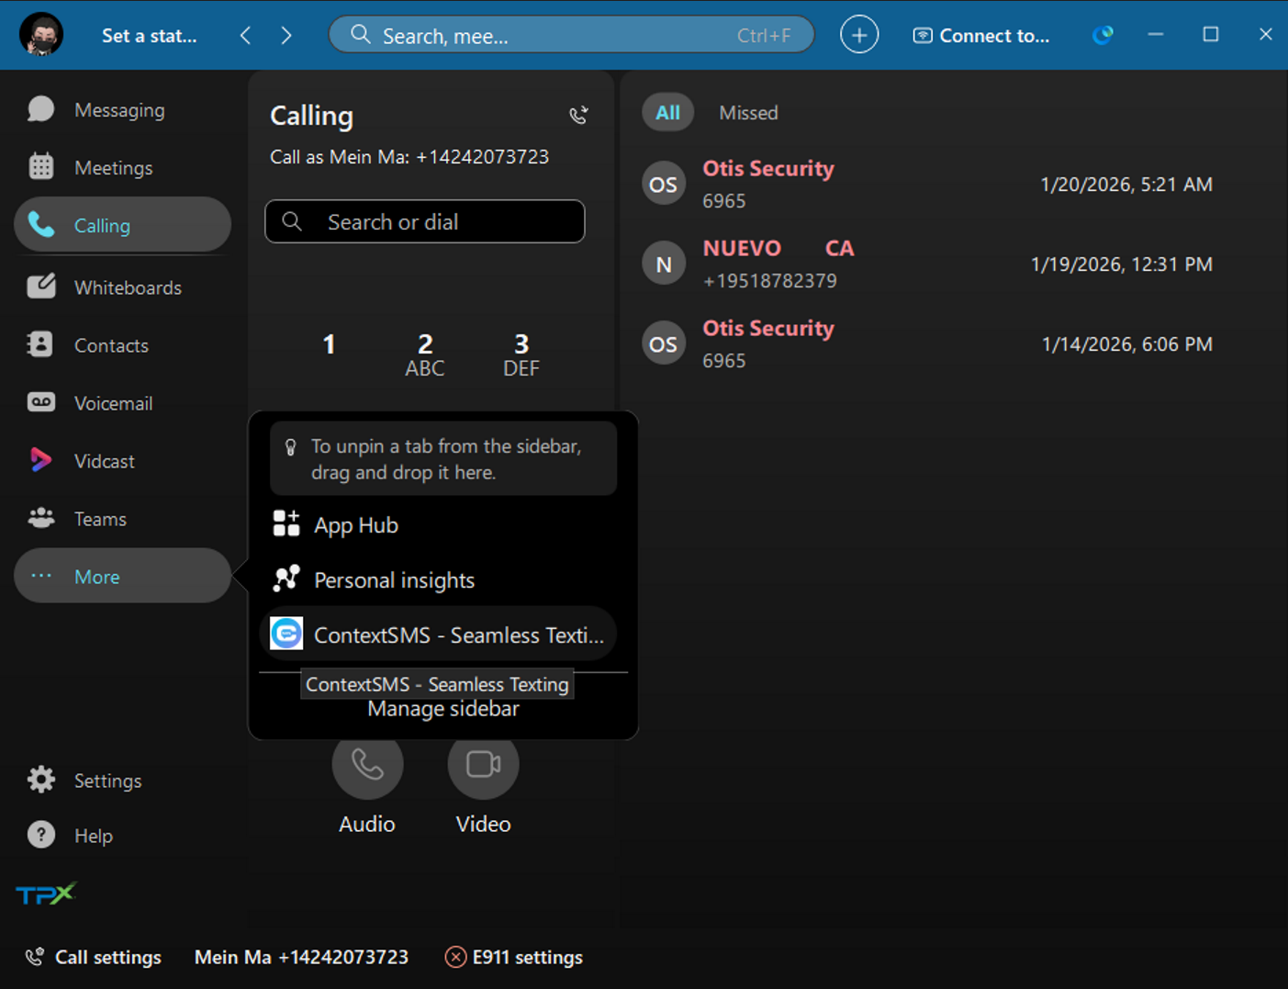Dial digit 2 ABC on keypad
The width and height of the screenshot is (1288, 989).
click(425, 354)
